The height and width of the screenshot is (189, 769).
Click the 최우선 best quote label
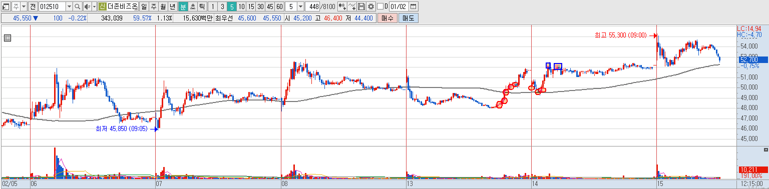[224, 18]
